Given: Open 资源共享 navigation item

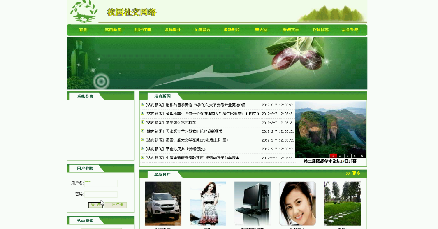Looking at the screenshot, I should 290,30.
